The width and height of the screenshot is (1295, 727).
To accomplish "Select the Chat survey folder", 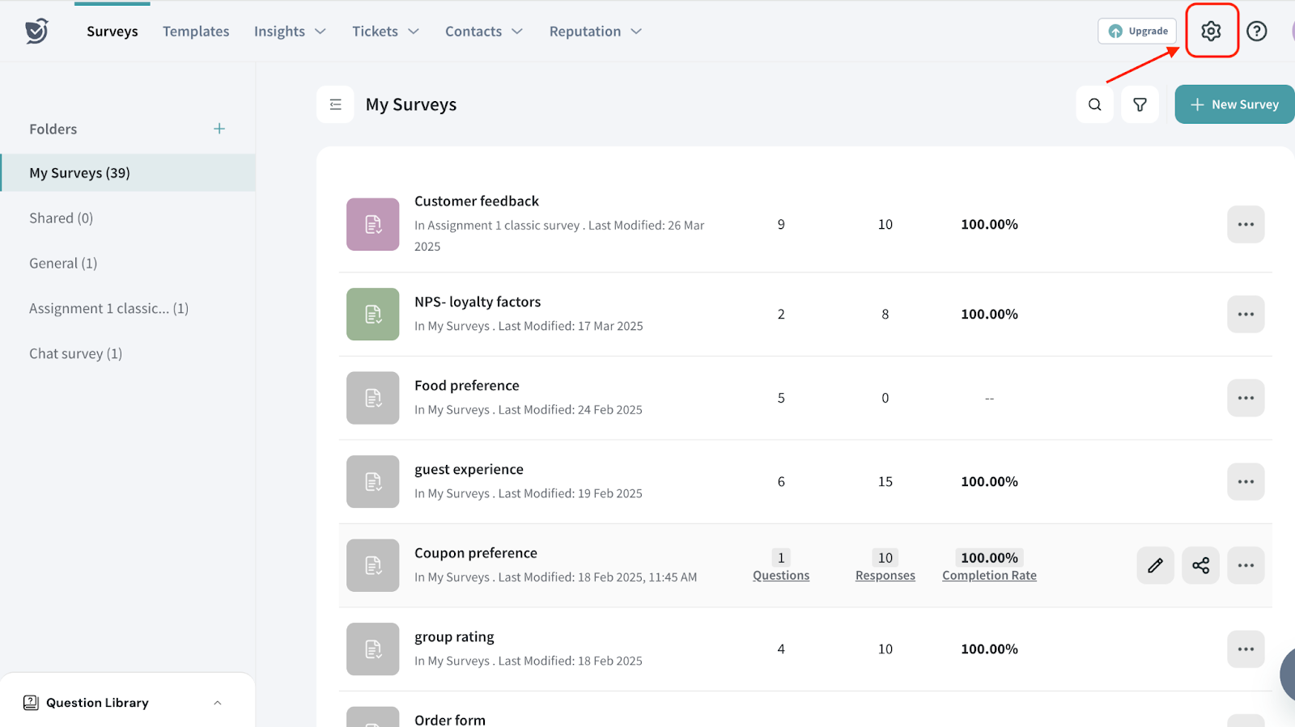I will point(75,353).
